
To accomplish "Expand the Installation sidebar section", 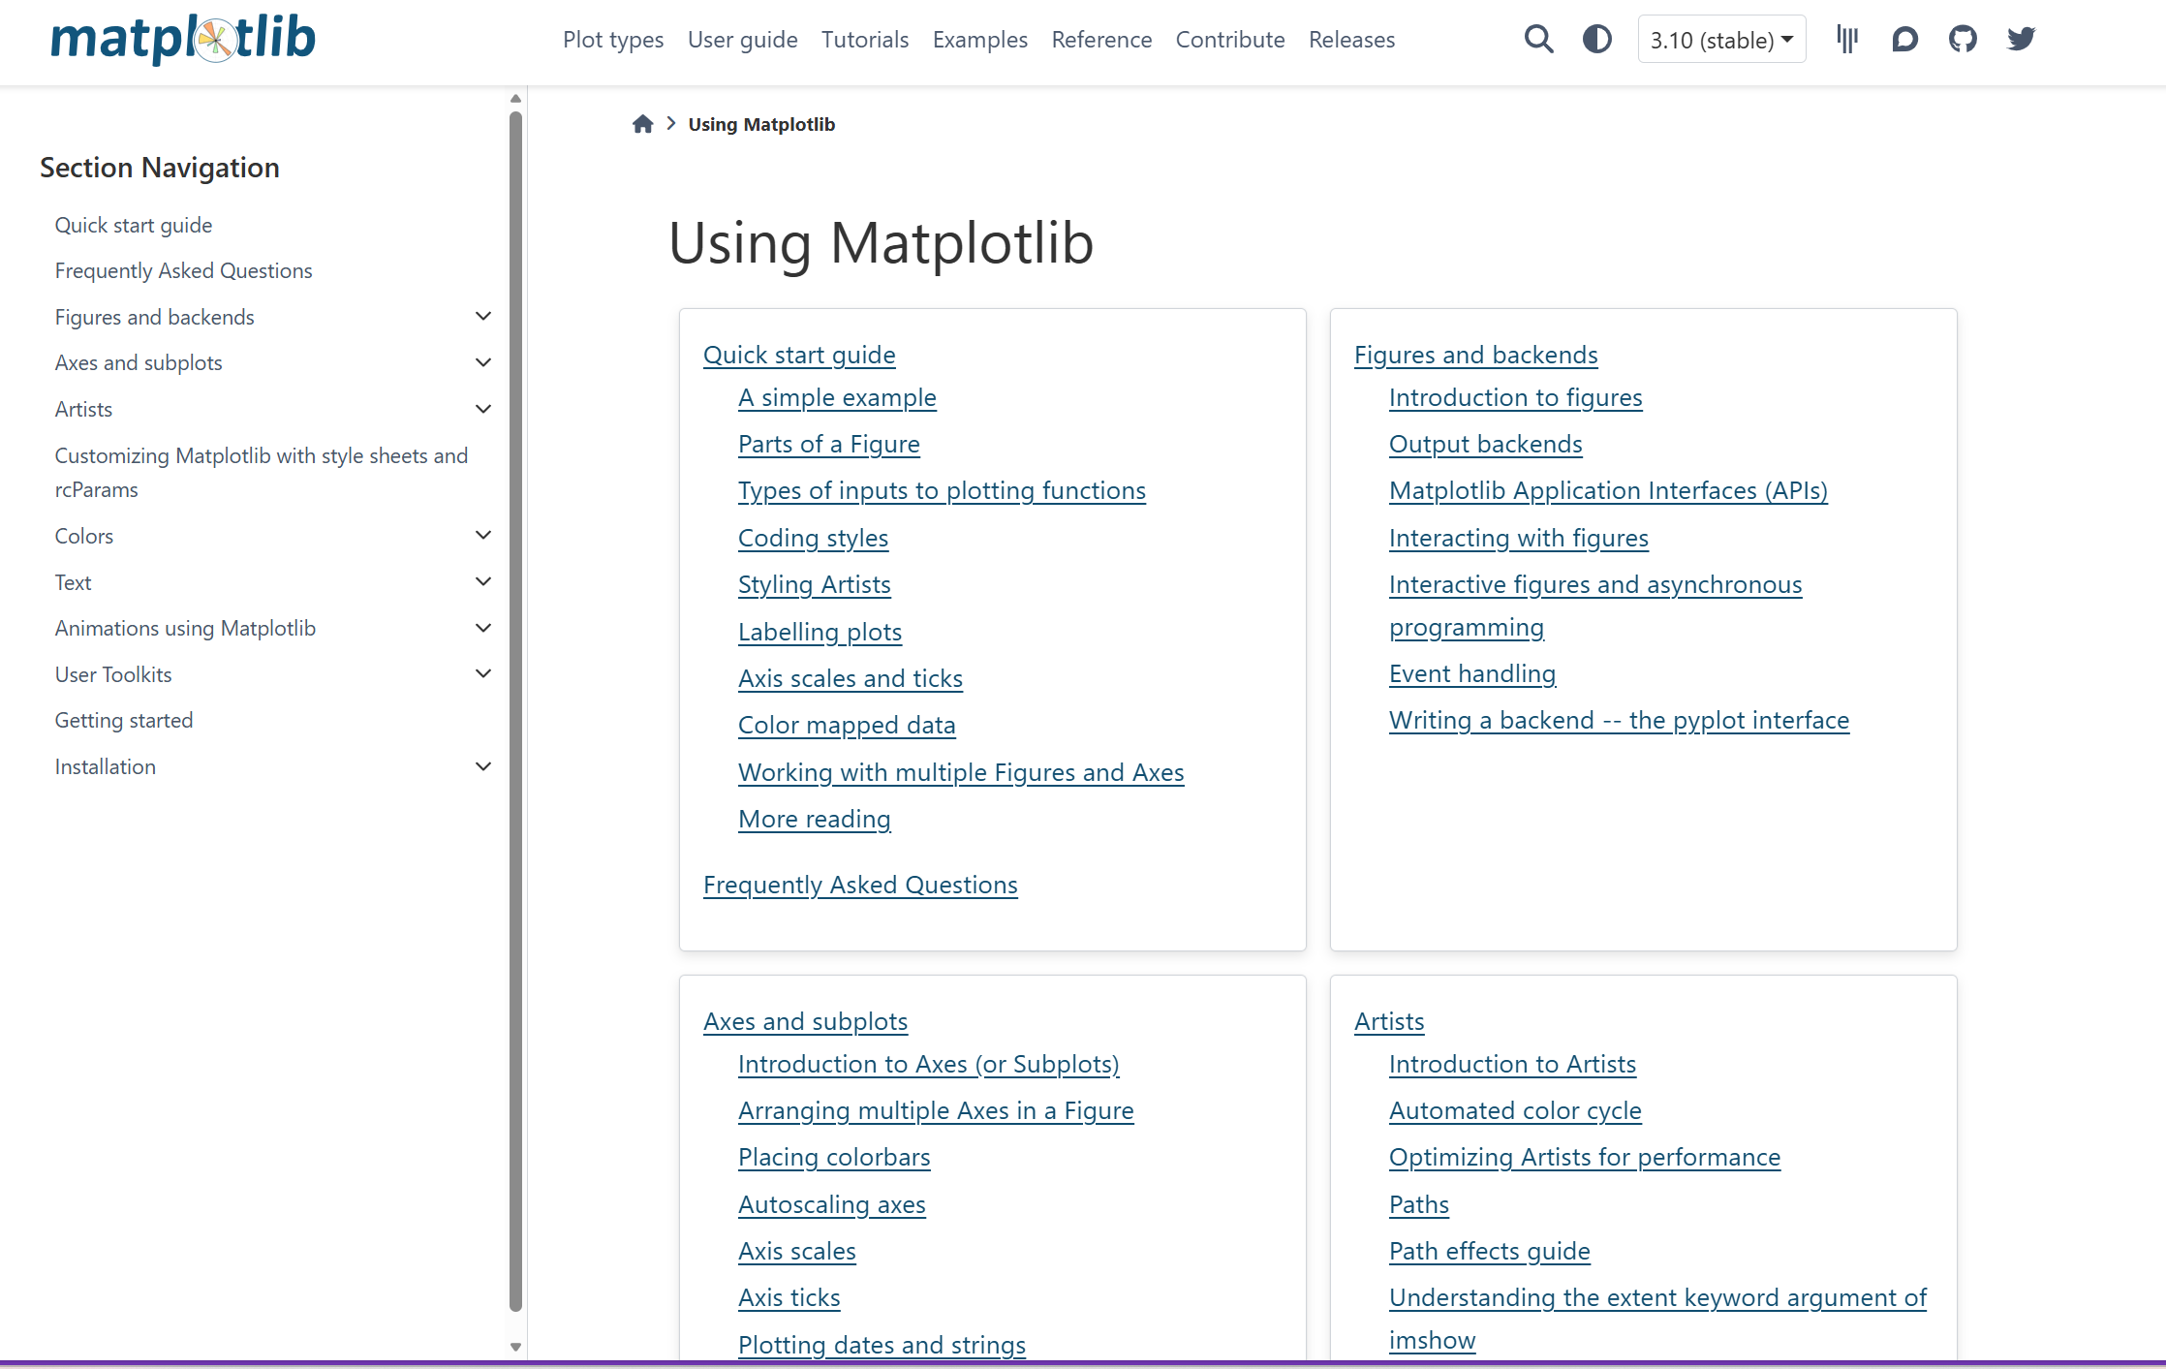I will (x=483, y=766).
